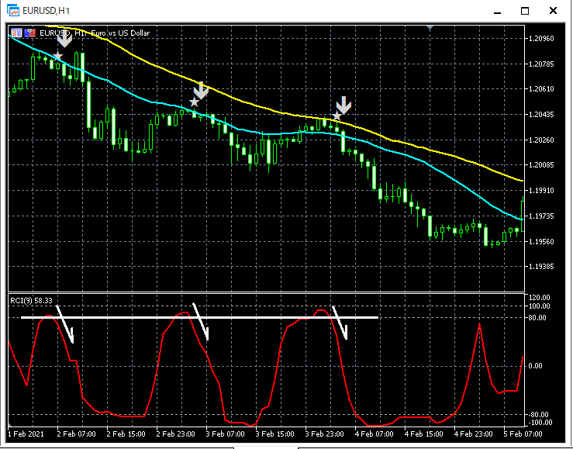Click the '4 Feb 15:00' time axis label
573x449 pixels.
click(424, 434)
